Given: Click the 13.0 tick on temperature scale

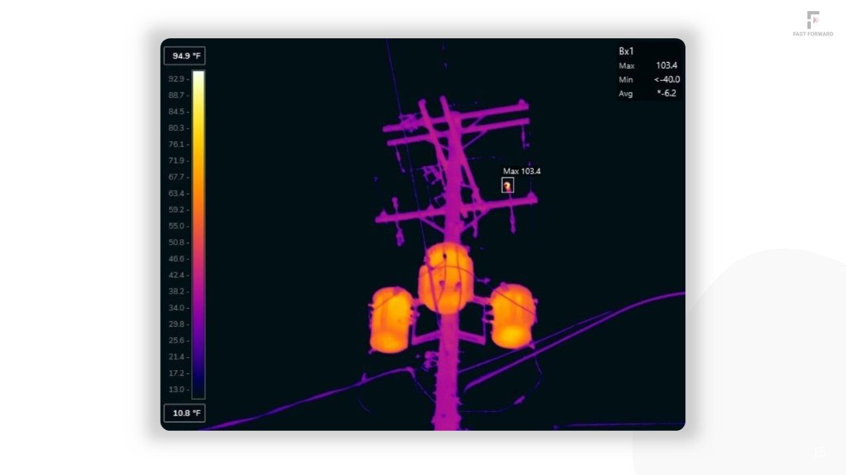Looking at the screenshot, I should click(x=178, y=390).
